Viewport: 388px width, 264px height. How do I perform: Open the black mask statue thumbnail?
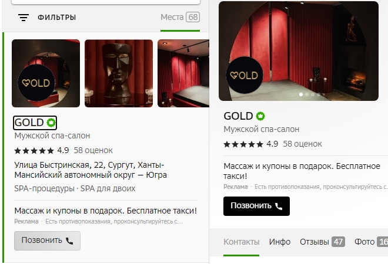(119, 73)
